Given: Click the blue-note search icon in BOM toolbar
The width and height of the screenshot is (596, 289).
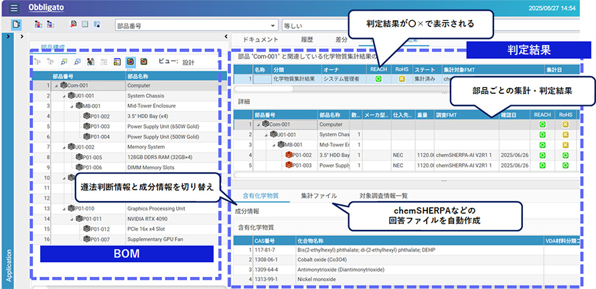Looking at the screenshot, I should pos(78,62).
